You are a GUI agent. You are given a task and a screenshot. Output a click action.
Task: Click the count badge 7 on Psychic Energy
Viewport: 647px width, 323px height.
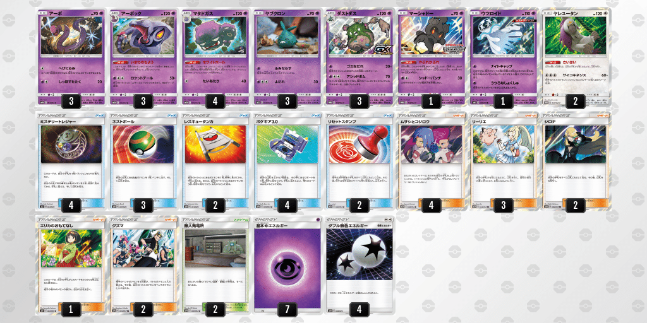[287, 309]
